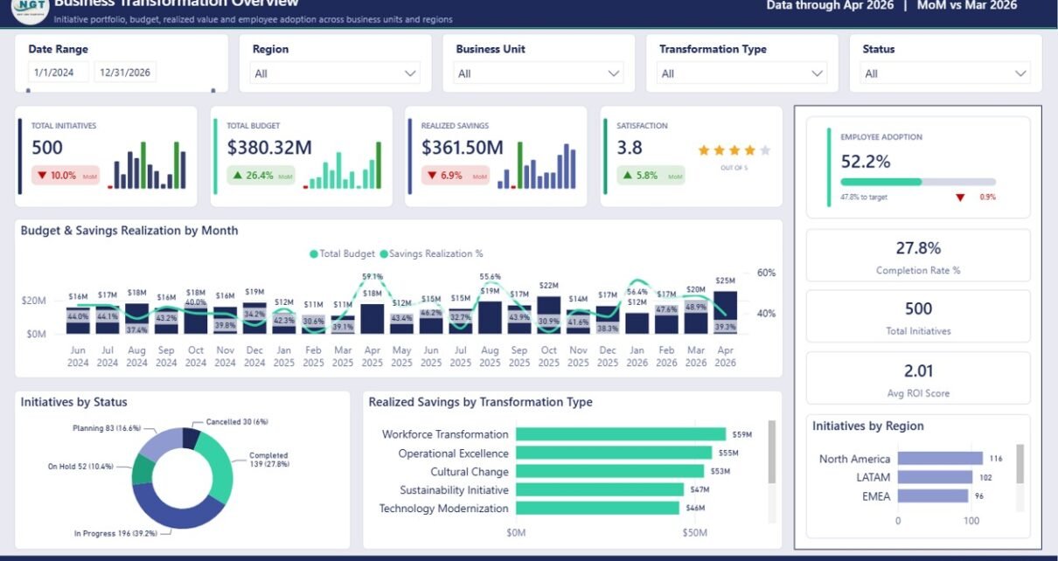Click the Employee Adoption progress bar
The height and width of the screenshot is (561, 1058).
pyautogui.click(x=918, y=182)
